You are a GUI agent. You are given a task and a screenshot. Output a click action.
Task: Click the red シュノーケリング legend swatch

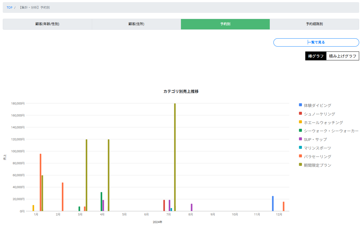click(x=300, y=114)
